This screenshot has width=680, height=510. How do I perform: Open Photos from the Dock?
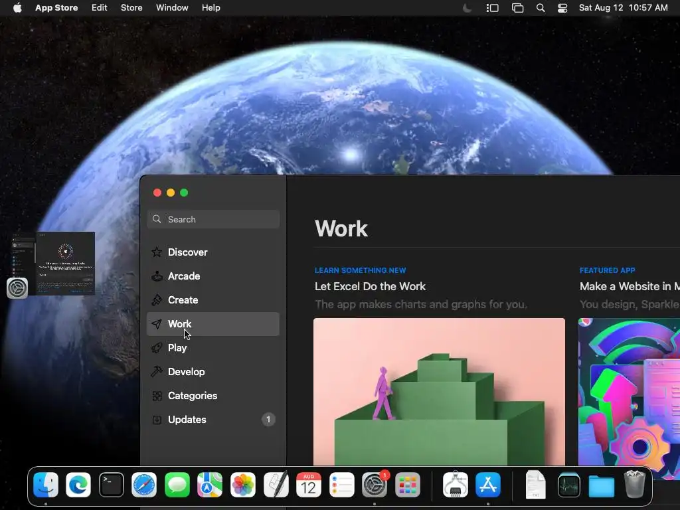coord(243,484)
